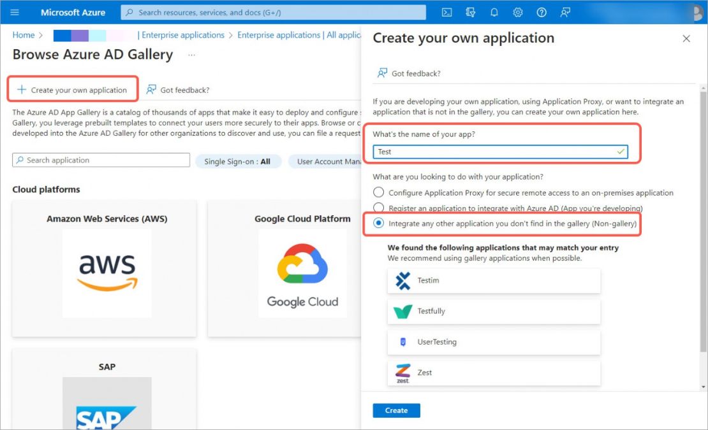Viewport: 708px width, 430px height.
Task: Click Got feedback? in the create panel
Action: [409, 73]
